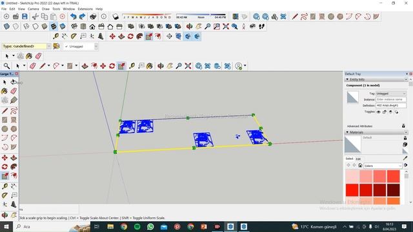This screenshot has height=232, width=413.
Task: Click the Redo arrow in top toolbar
Action: (82, 17)
